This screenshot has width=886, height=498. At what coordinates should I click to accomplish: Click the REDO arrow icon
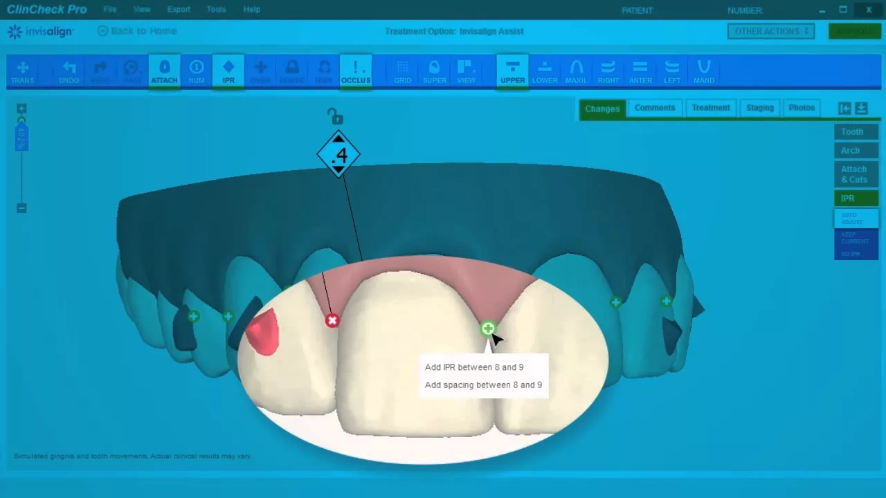[x=100, y=71]
